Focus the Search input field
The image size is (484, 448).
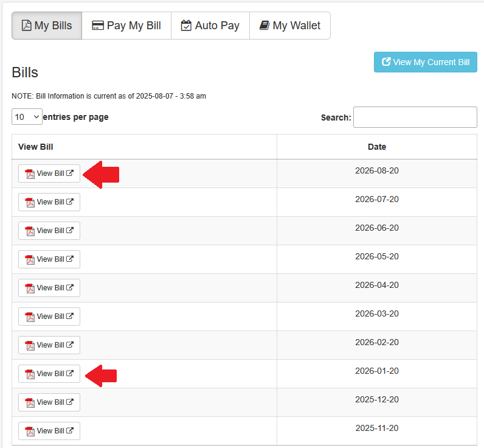tap(415, 117)
